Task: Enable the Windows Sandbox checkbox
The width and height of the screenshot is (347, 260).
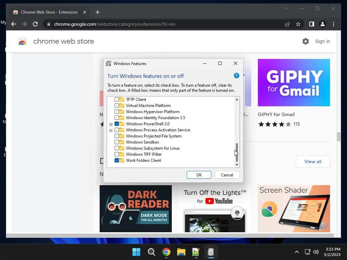Action: [117, 142]
